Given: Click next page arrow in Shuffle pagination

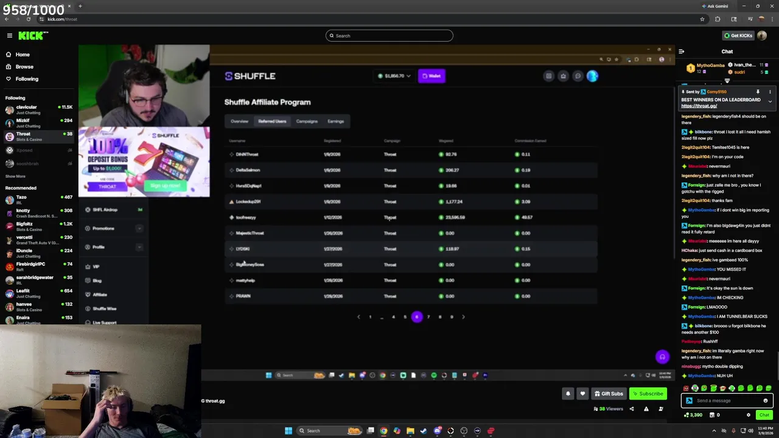Looking at the screenshot, I should coord(463,317).
